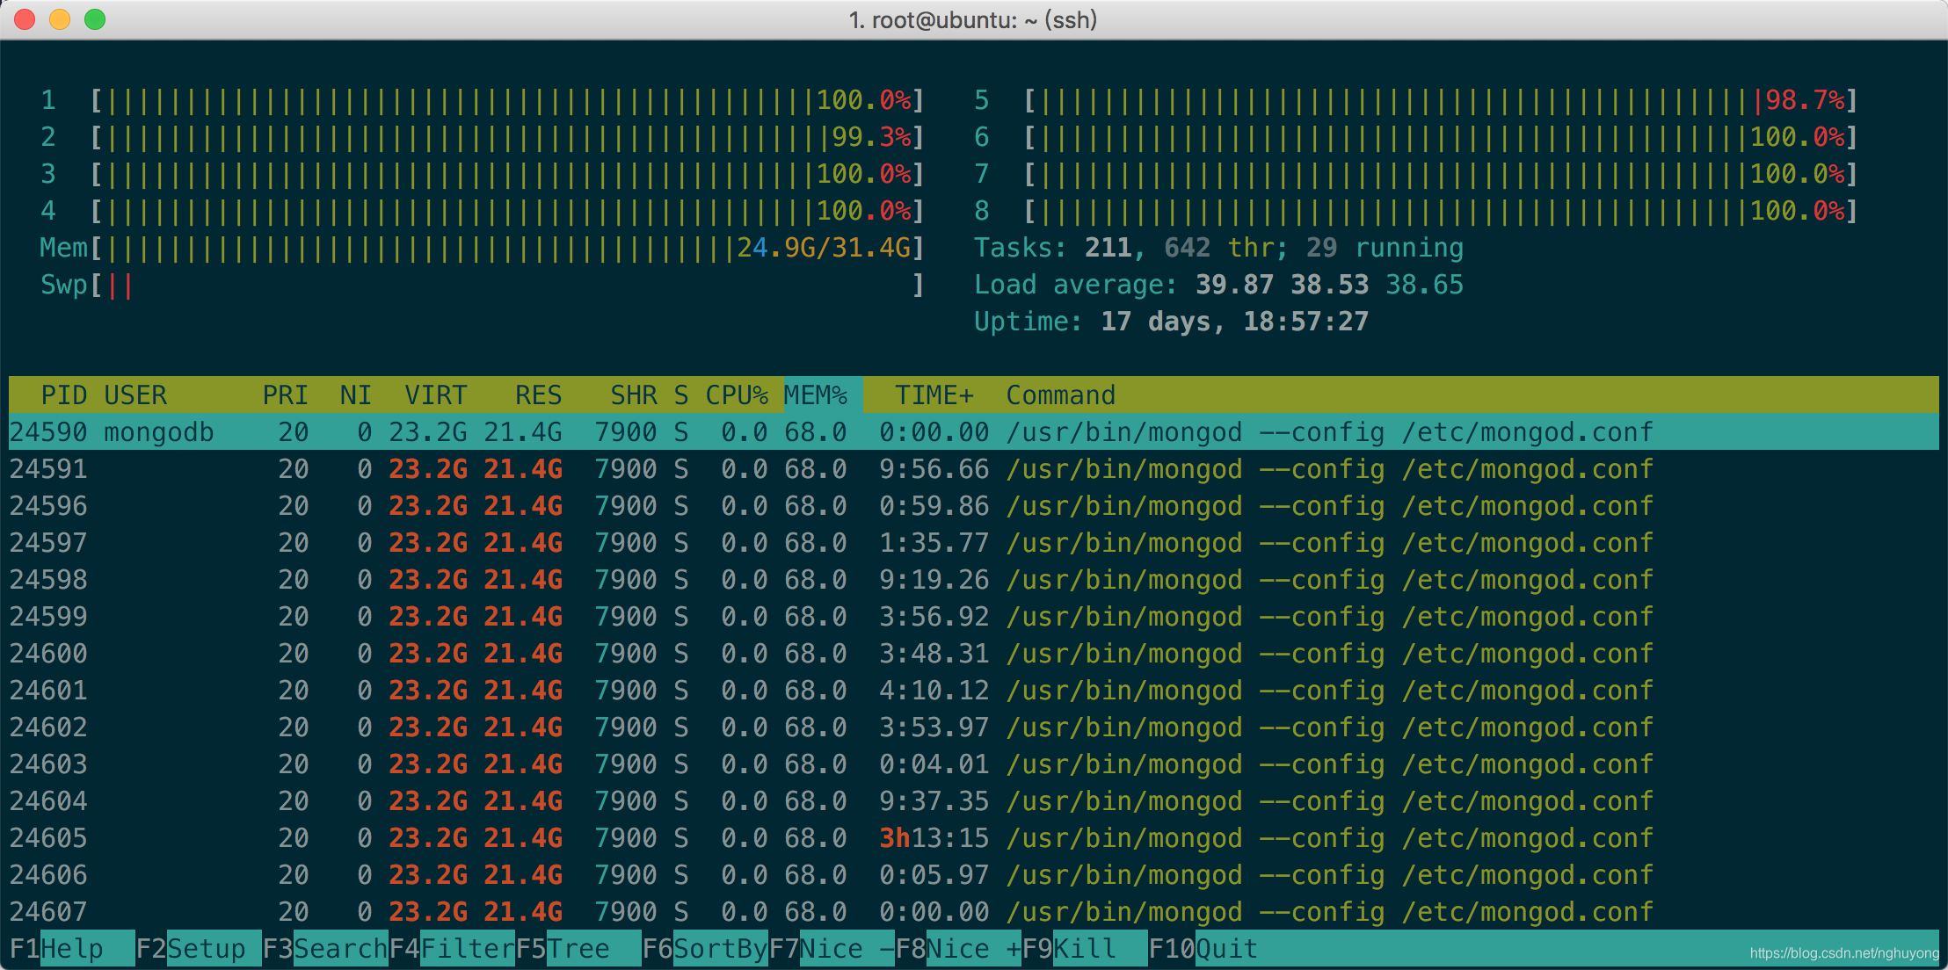Image resolution: width=1948 pixels, height=970 pixels.
Task: Open F6 SortBy in the footer bar
Action: point(704,949)
